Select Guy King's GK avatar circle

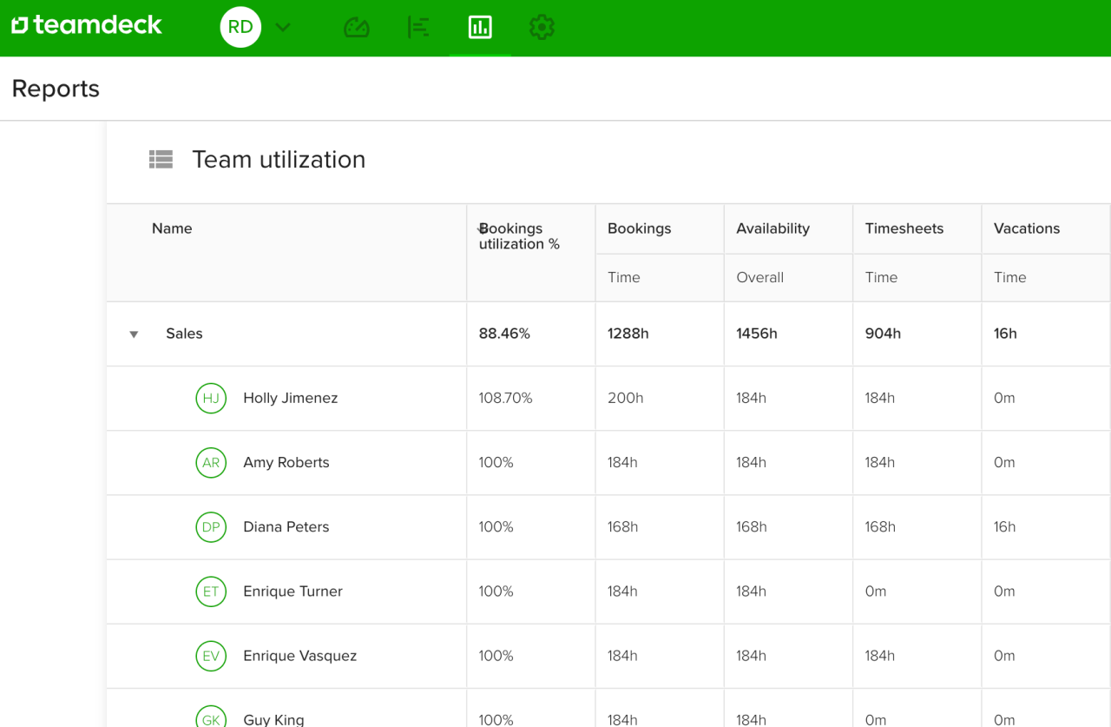point(211,719)
